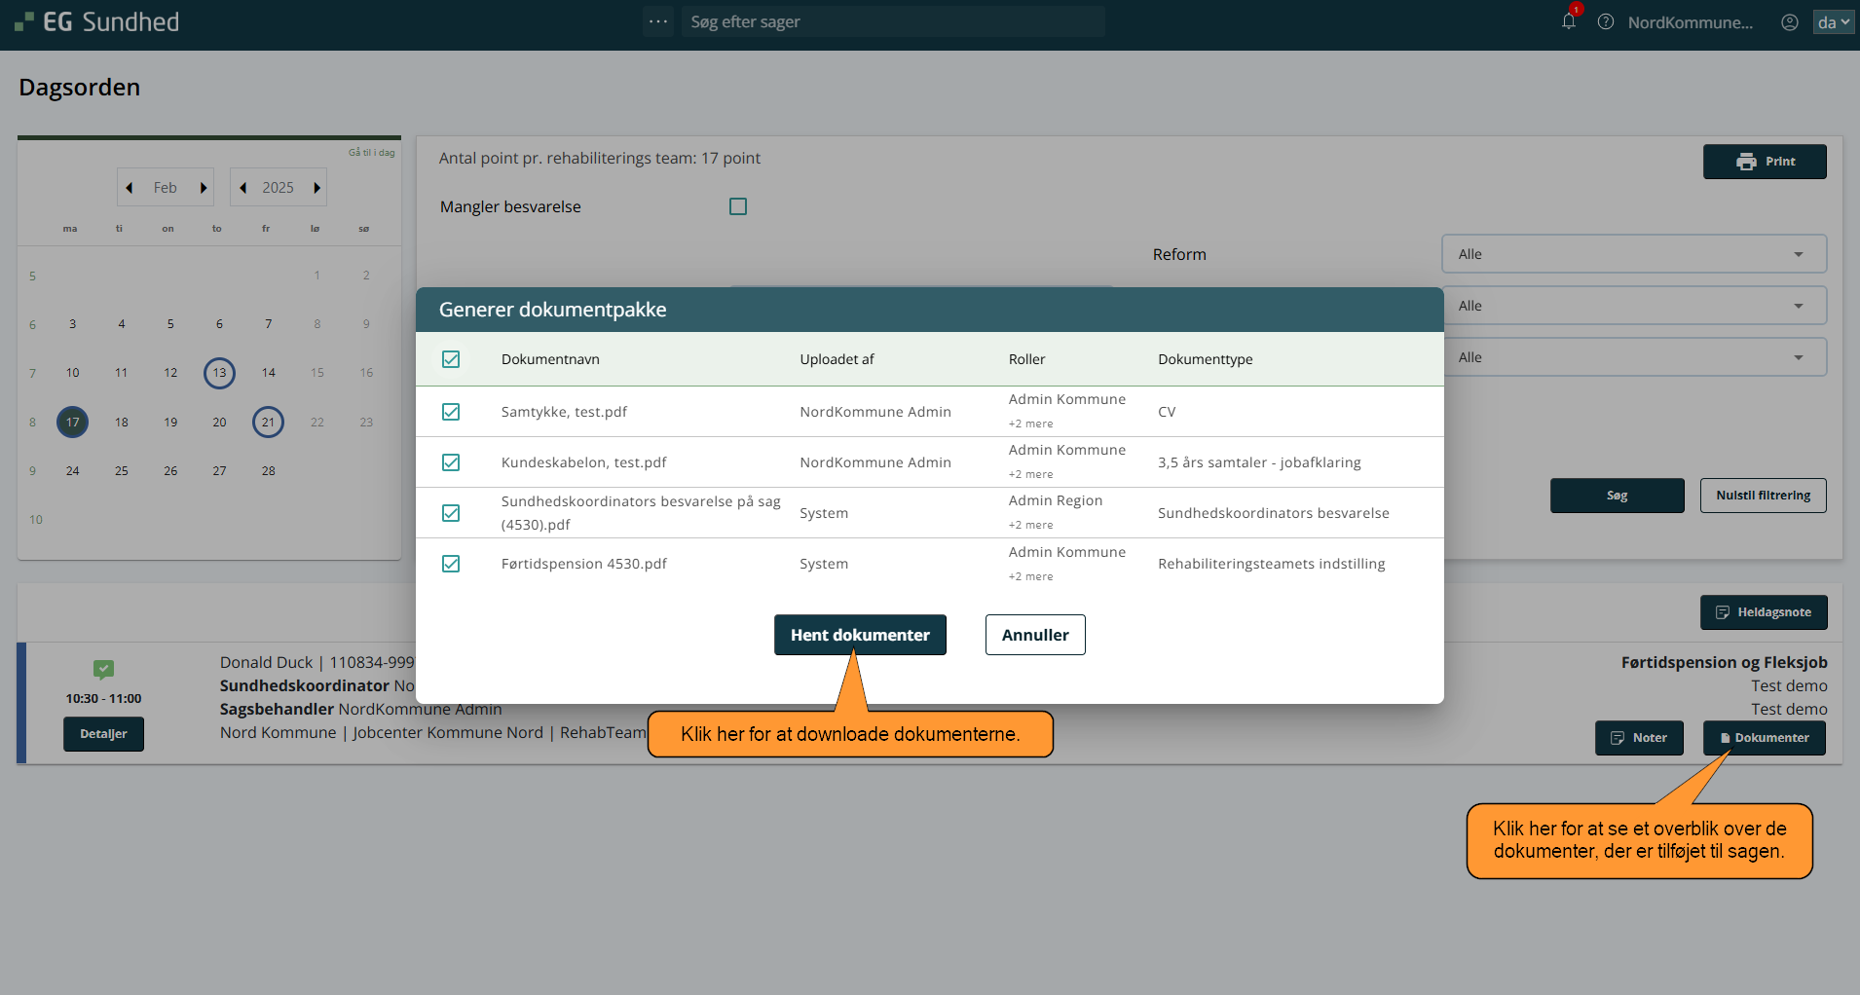Viewport: 1860px width, 995px height.
Task: Go to next year arrow
Action: coord(316,188)
